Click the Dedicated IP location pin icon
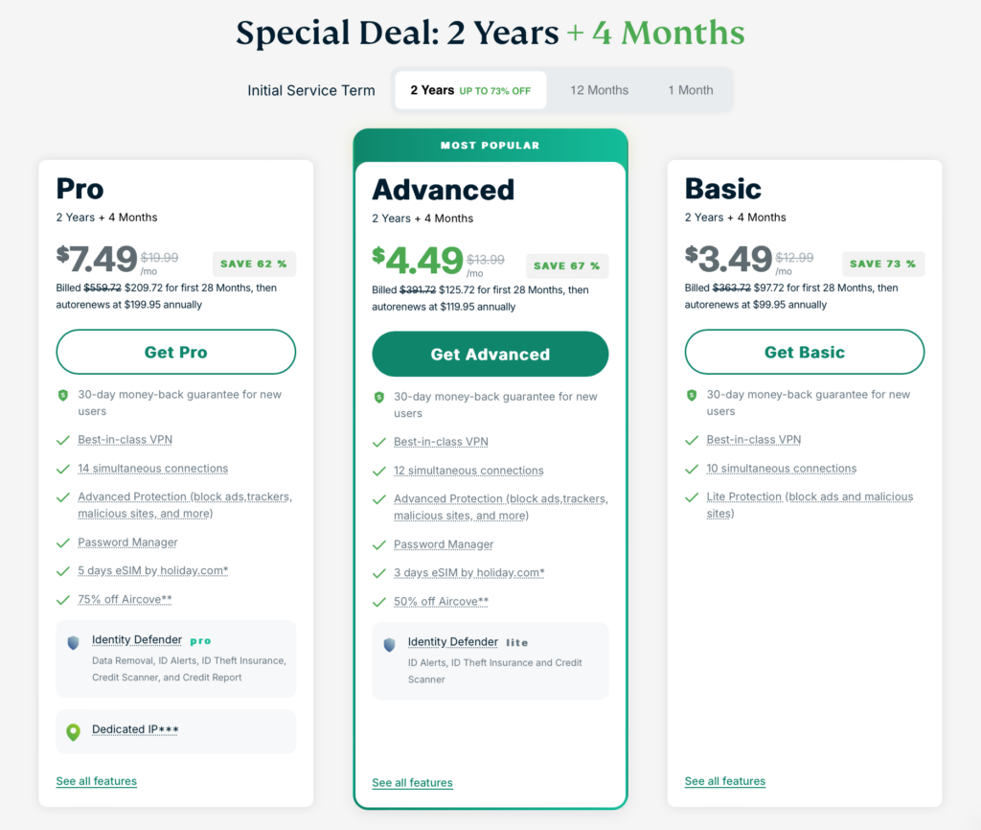This screenshot has height=830, width=981. 73,731
